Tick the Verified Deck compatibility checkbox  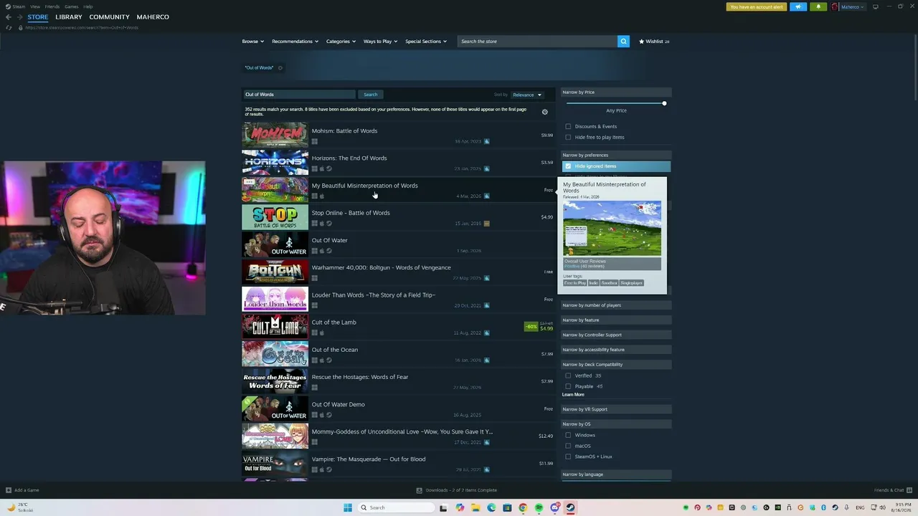tap(568, 376)
